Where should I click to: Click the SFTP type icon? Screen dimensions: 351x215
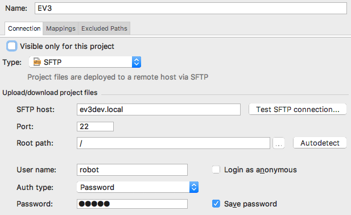[37, 62]
